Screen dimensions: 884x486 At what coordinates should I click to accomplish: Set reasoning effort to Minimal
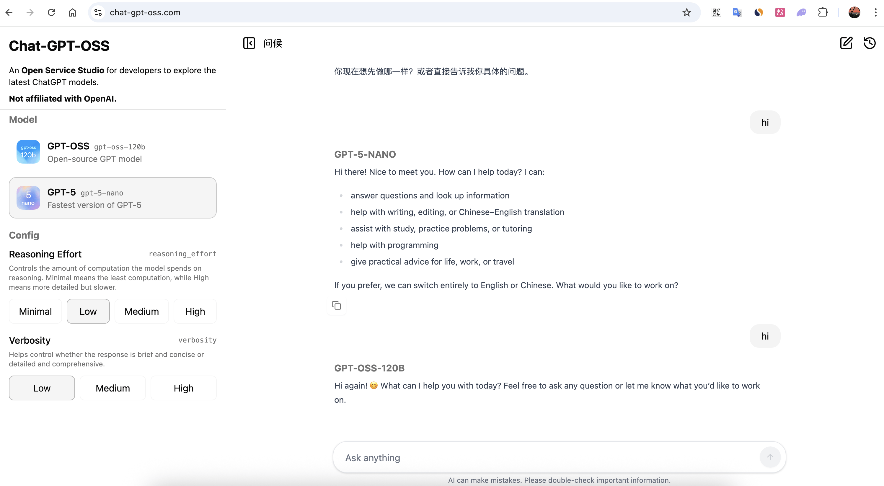coord(35,311)
